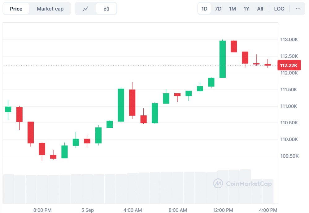Click the tallest volume bar at bottom
309x213 pixels.
pyautogui.click(x=245, y=186)
